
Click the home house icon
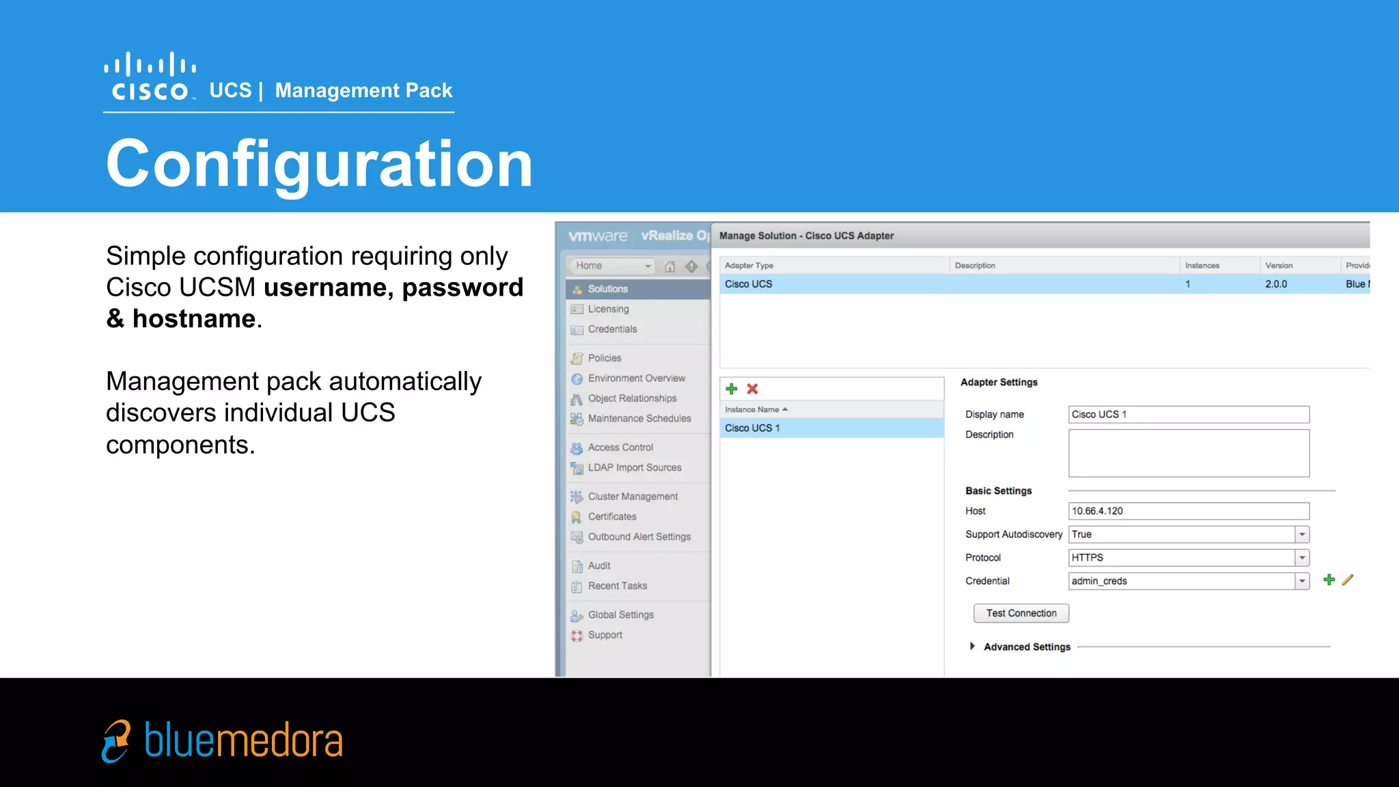click(x=670, y=266)
